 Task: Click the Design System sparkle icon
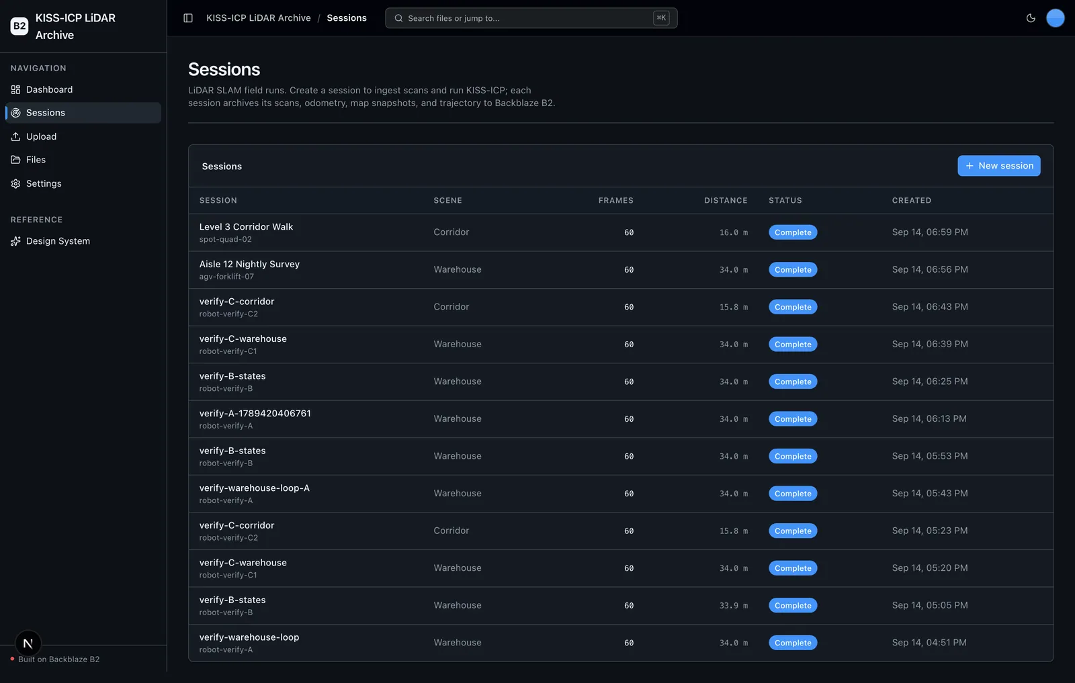click(x=15, y=241)
